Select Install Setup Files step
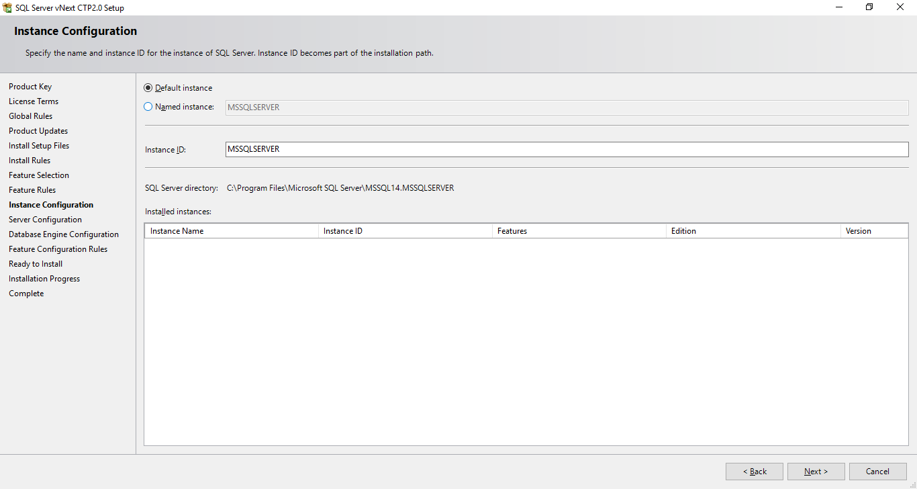 tap(39, 146)
